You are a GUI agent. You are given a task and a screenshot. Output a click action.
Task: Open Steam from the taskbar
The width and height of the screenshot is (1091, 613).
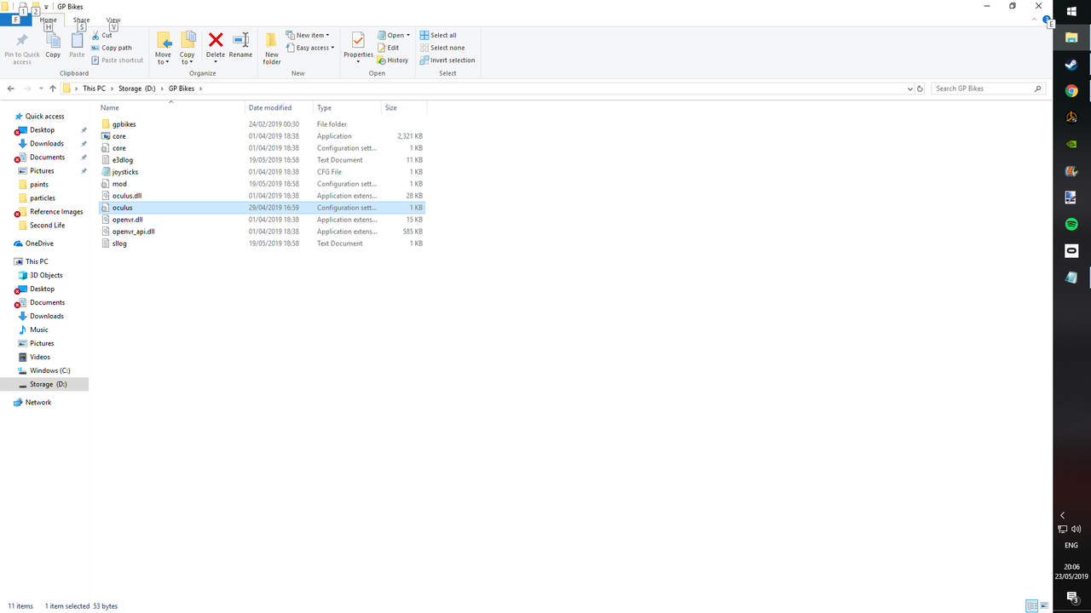(1071, 64)
